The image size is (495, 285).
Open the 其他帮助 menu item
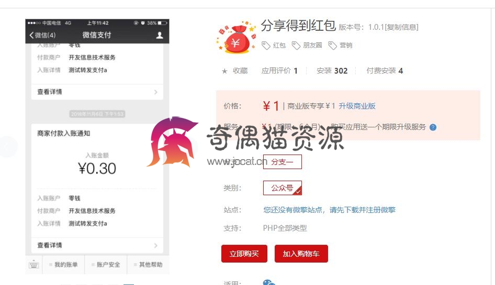point(149,265)
